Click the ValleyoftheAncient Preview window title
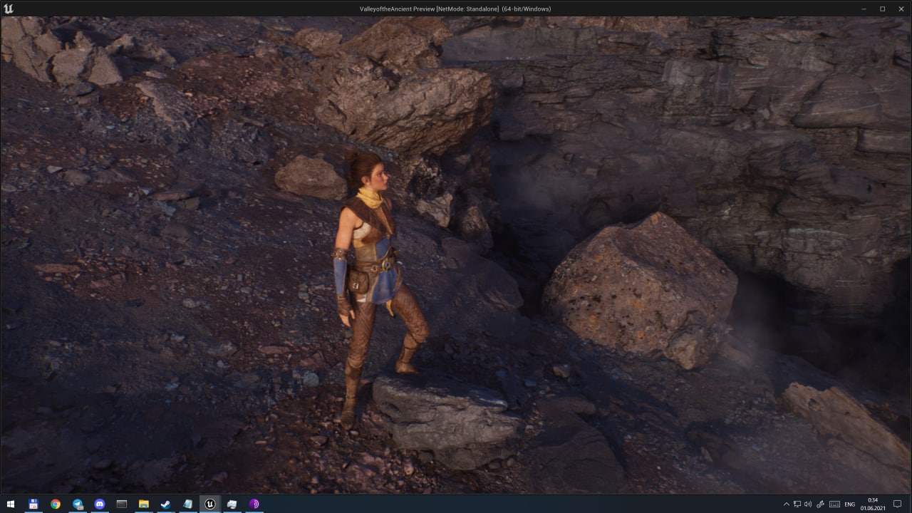Viewport: 912px width, 513px height. [455, 9]
